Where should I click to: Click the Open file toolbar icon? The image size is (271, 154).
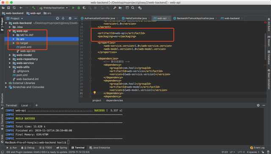[3, 8]
